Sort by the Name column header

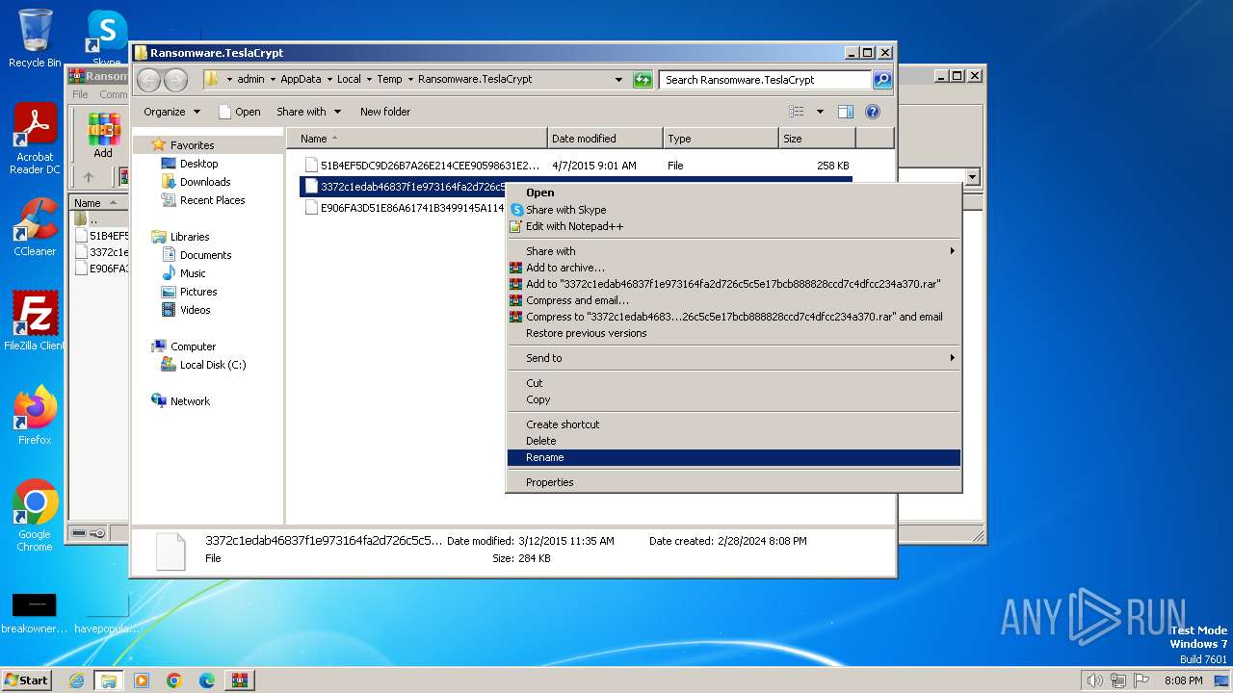point(416,139)
